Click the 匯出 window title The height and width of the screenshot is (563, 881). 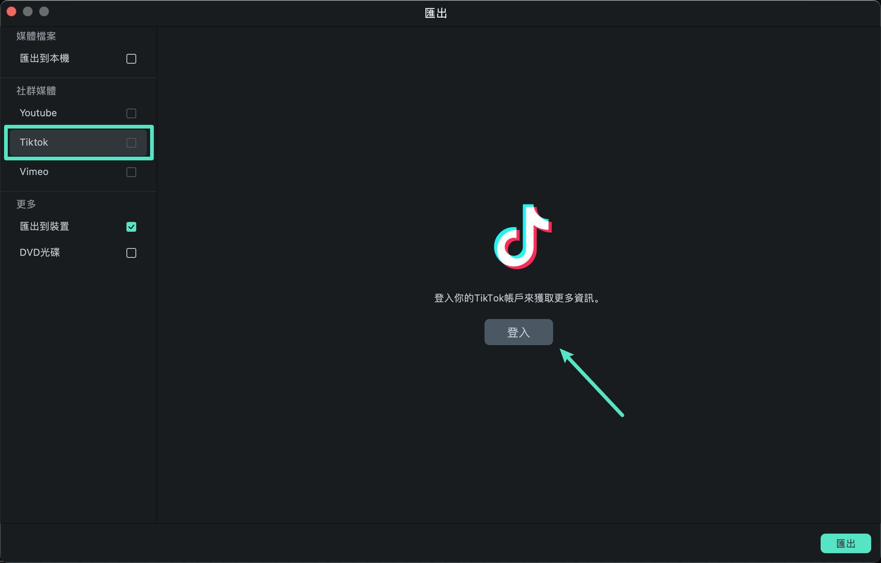[436, 13]
